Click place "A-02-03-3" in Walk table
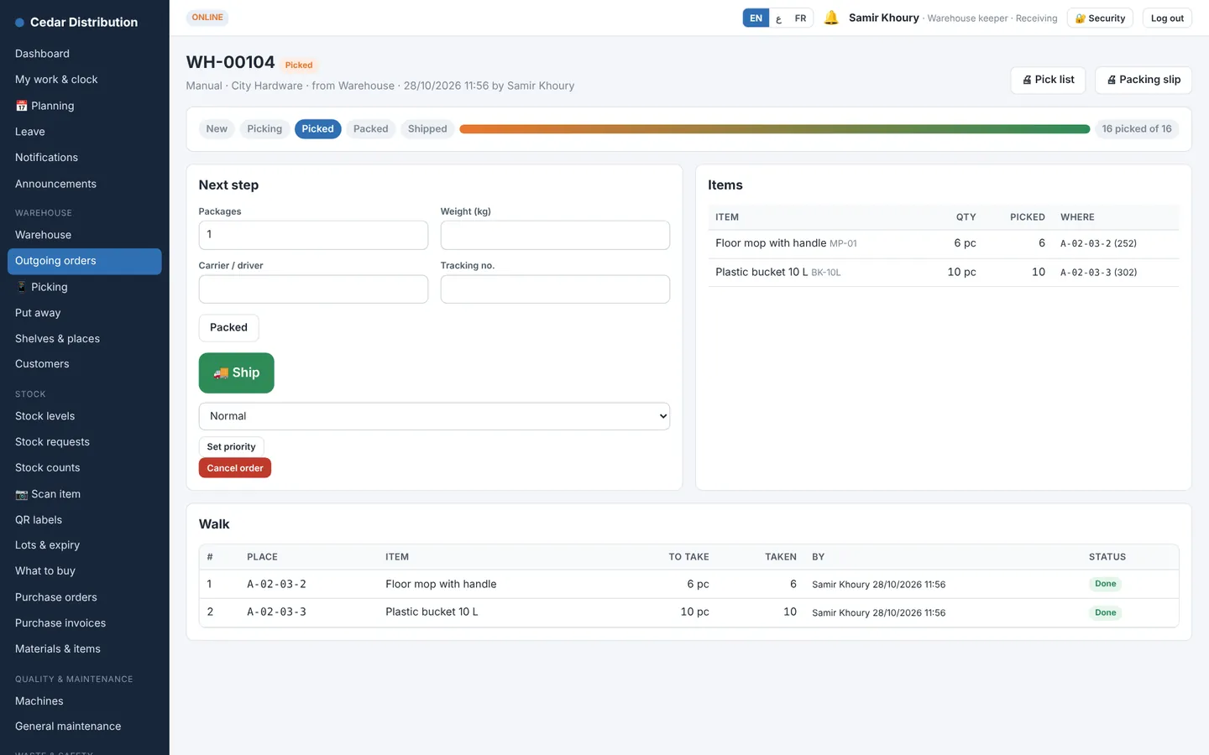1209x755 pixels. [276, 612]
